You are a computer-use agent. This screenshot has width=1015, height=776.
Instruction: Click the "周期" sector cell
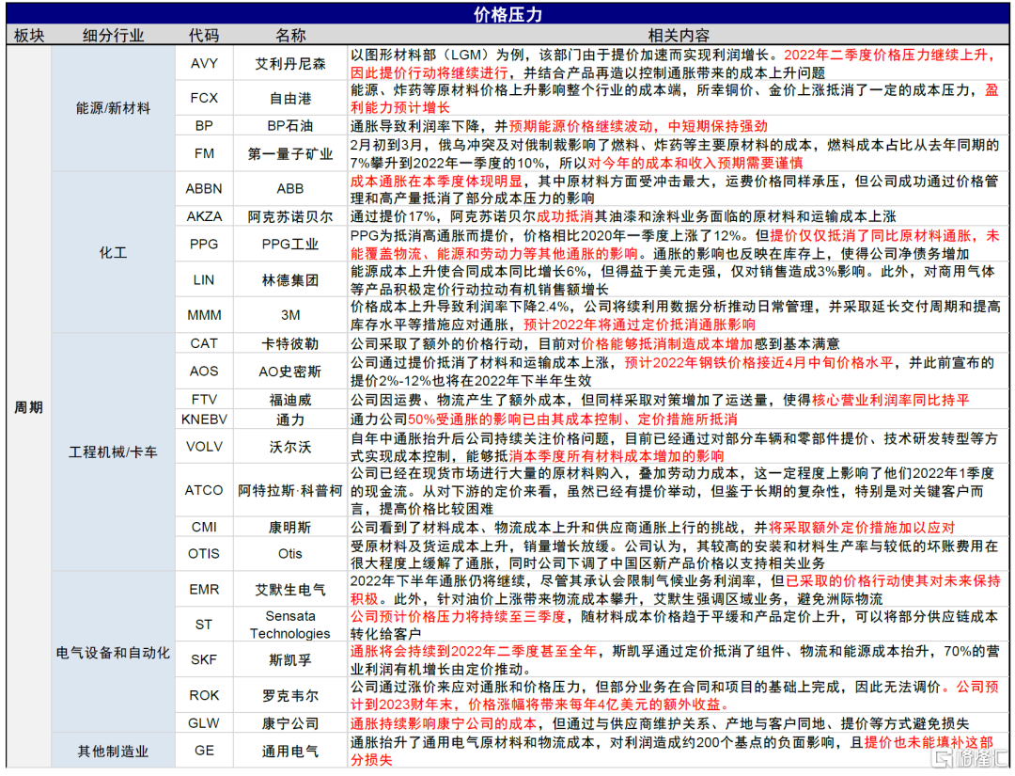pyautogui.click(x=29, y=407)
